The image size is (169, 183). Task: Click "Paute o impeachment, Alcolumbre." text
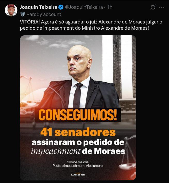pyautogui.click(x=78, y=166)
